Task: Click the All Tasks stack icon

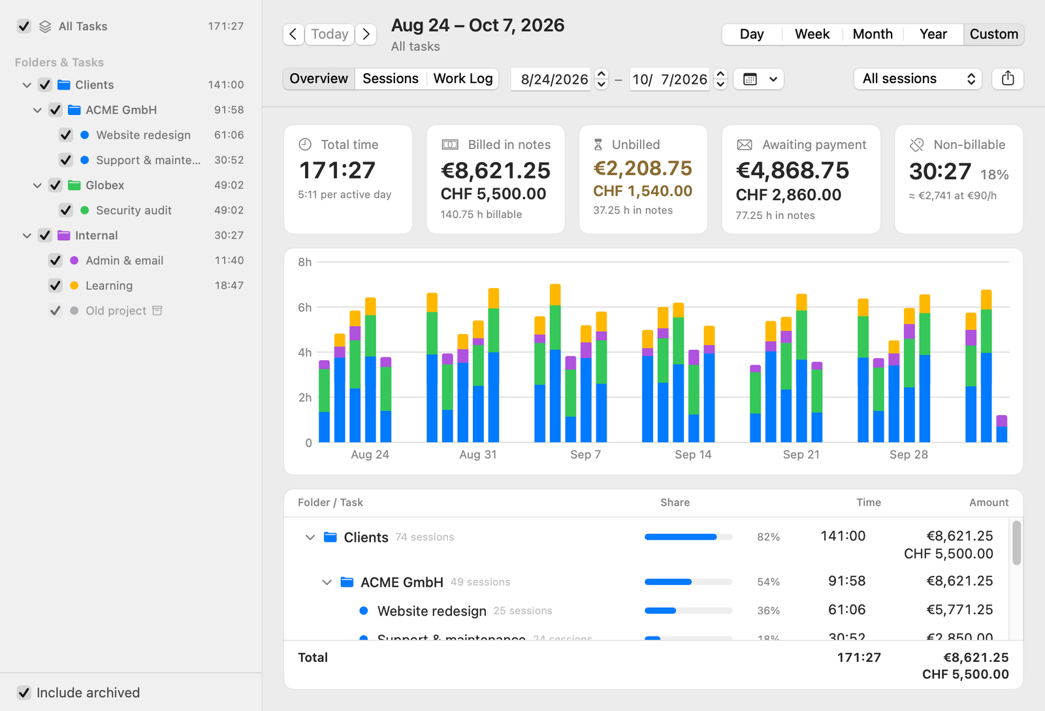Action: 45,27
